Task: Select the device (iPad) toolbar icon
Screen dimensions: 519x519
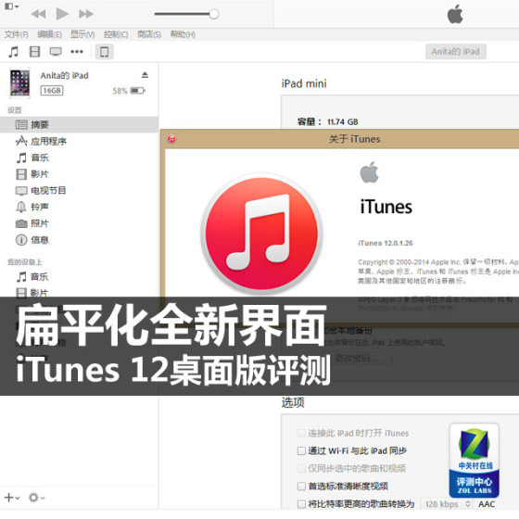Action: pos(104,52)
